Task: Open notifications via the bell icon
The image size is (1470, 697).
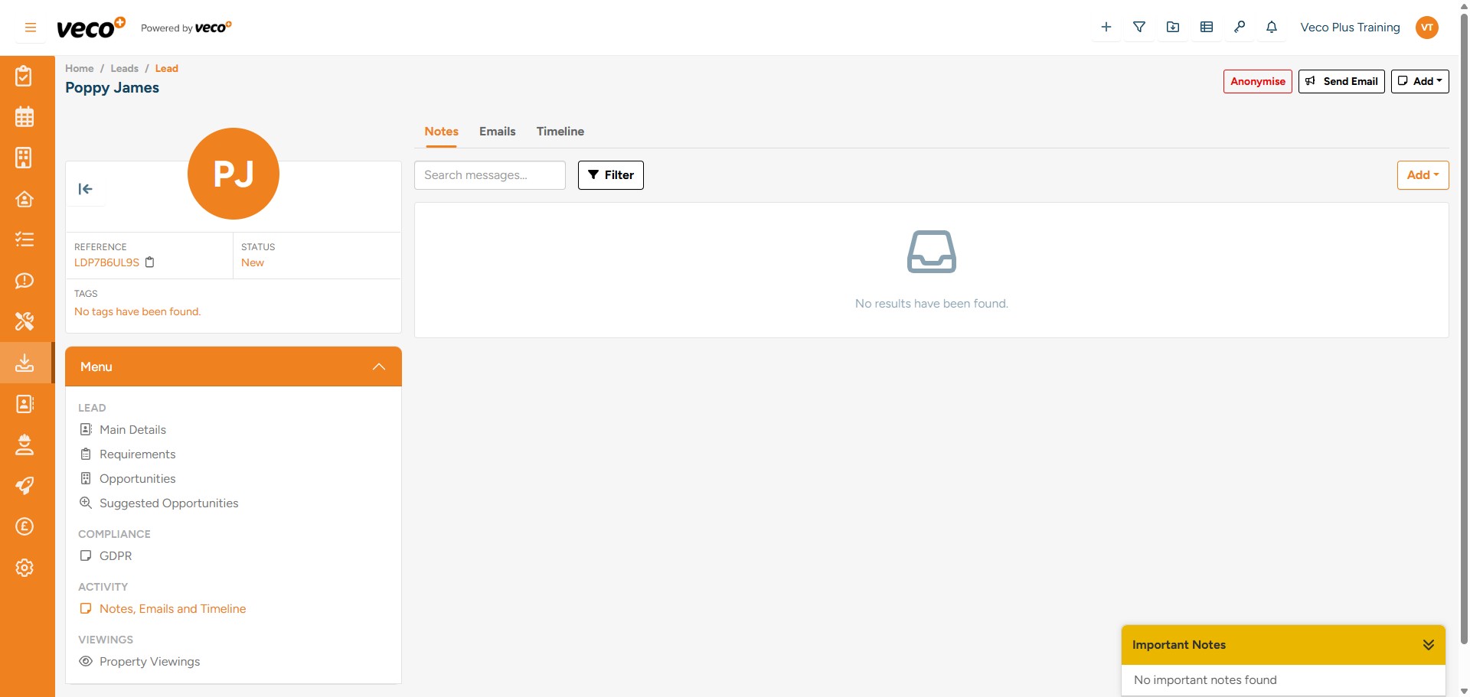Action: click(1272, 27)
